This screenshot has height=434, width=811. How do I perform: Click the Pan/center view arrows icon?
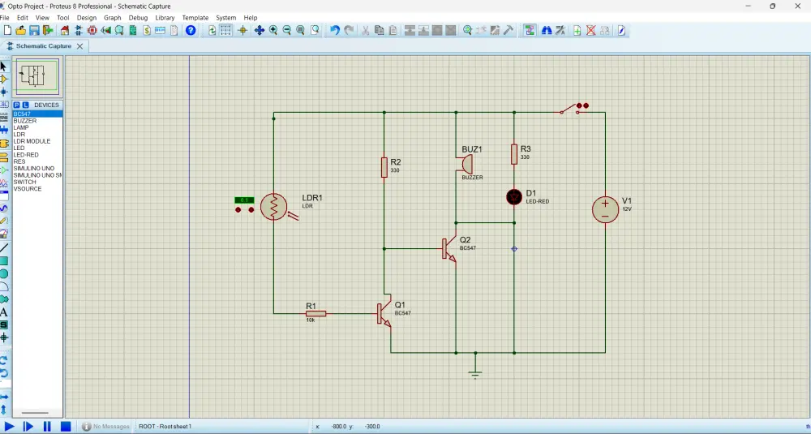coord(260,31)
